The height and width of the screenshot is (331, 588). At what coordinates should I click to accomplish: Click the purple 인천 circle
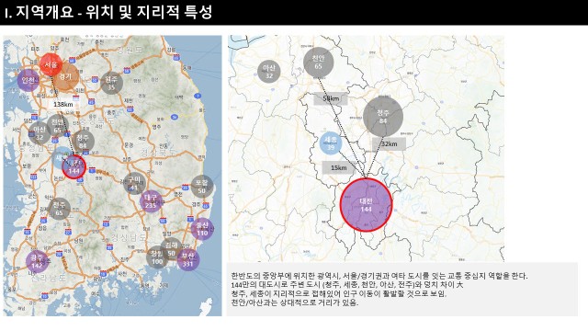[28, 80]
